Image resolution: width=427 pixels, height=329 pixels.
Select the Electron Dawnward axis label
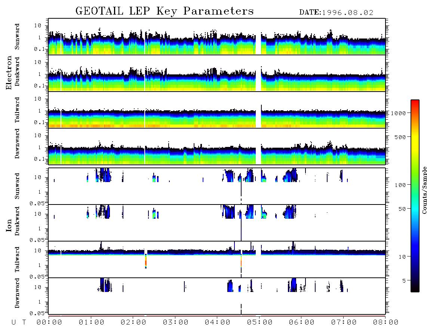17,144
